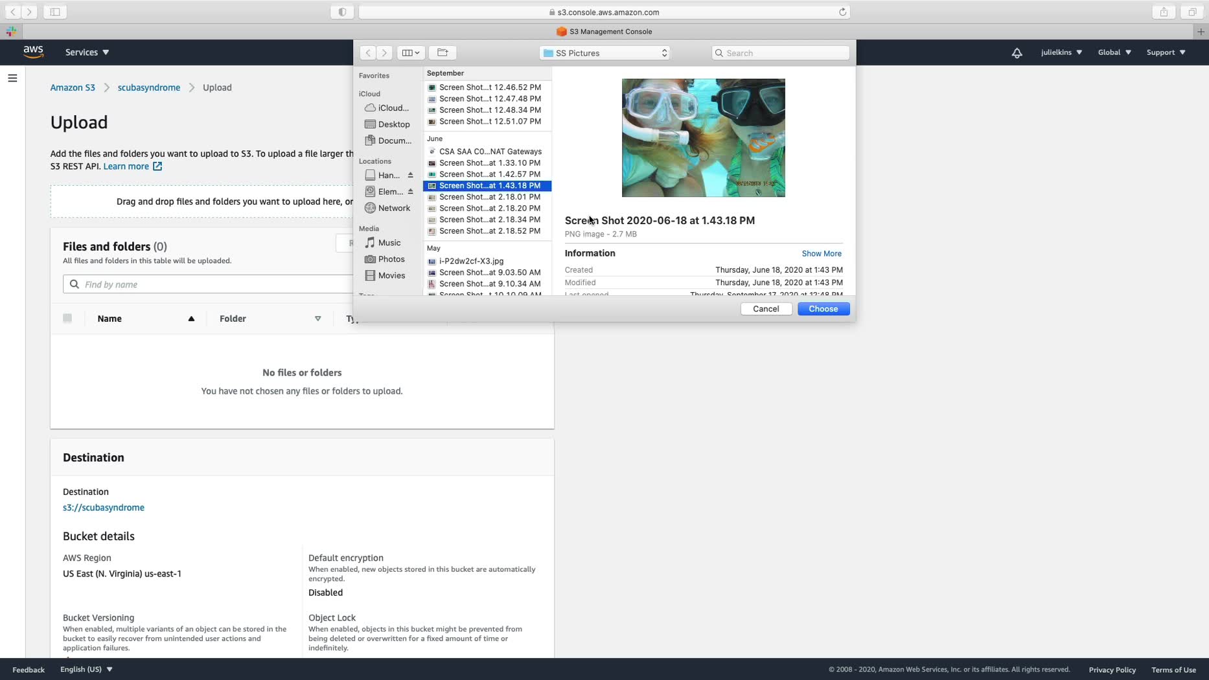
Task: Click the pinned Slack tab icon
Action: coord(11,31)
